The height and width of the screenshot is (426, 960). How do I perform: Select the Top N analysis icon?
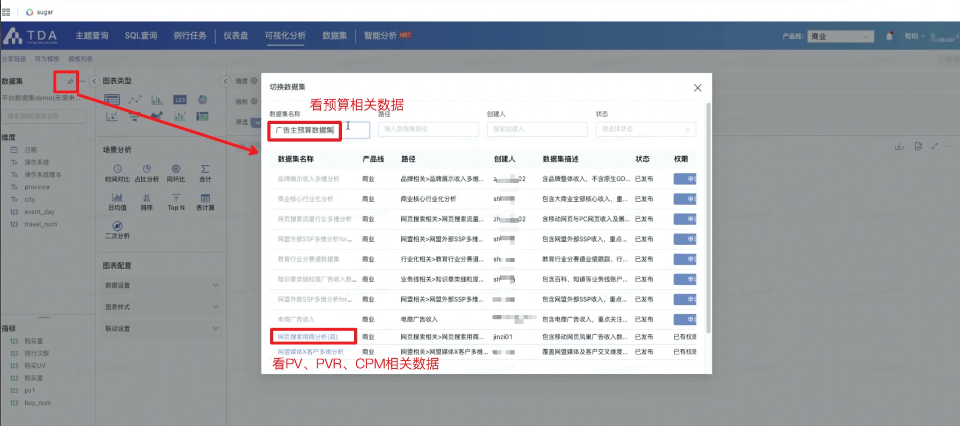pos(176,202)
